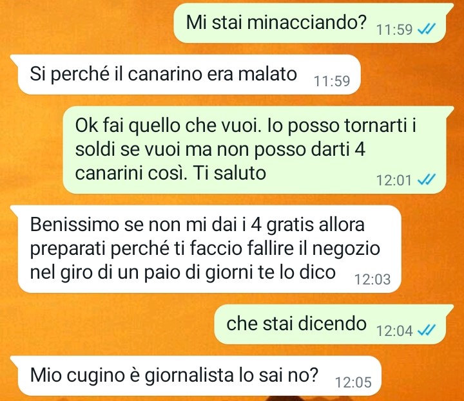
Task: Click the read checkmarks on 'Mi stai minacciando?'
Action: (427, 29)
